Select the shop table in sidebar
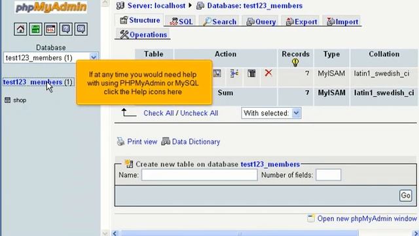Image resolution: width=419 pixels, height=236 pixels. pyautogui.click(x=20, y=100)
